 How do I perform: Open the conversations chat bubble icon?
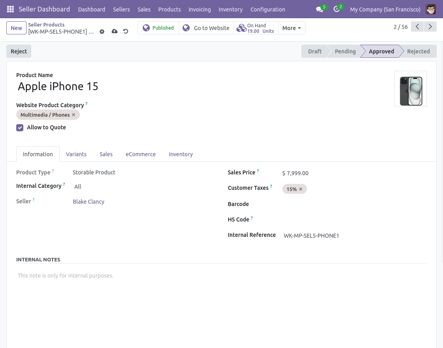pos(320,9)
